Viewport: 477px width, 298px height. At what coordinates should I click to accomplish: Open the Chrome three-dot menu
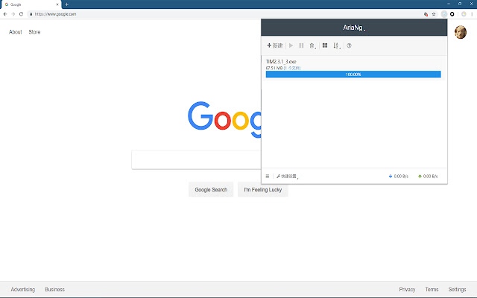coord(472,14)
